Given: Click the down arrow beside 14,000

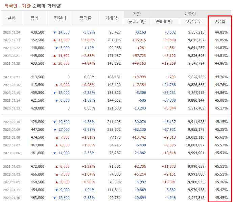Looking at the screenshot, I should click(x=54, y=33).
